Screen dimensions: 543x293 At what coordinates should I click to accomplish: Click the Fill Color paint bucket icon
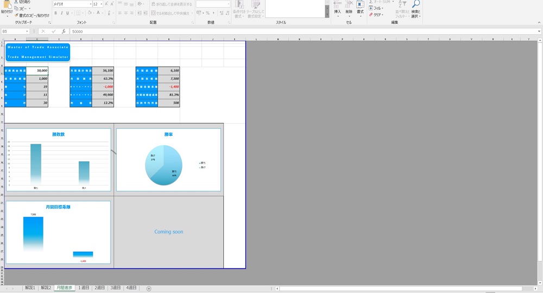click(x=90, y=13)
